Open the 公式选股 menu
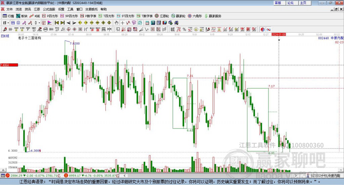The width and height of the screenshot is (344, 185). click(x=49, y=9)
